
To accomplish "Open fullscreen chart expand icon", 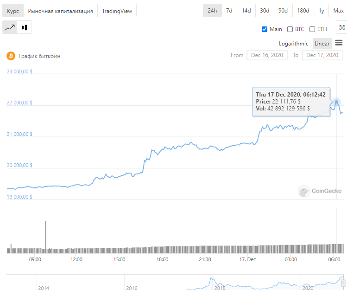I will 342,27.
